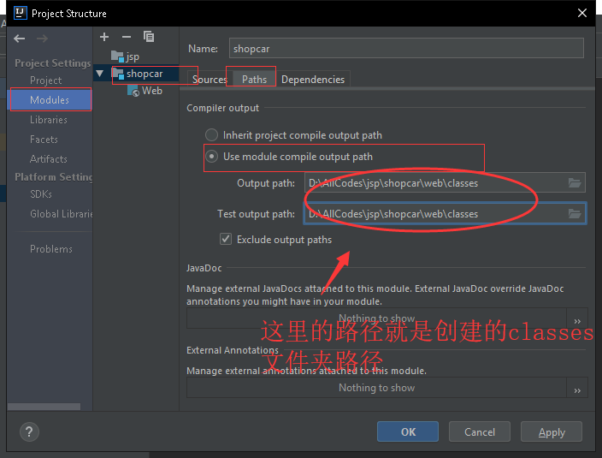This screenshot has height=458, width=602.
Task: Remove selected module with minus icon
Action: click(x=127, y=37)
